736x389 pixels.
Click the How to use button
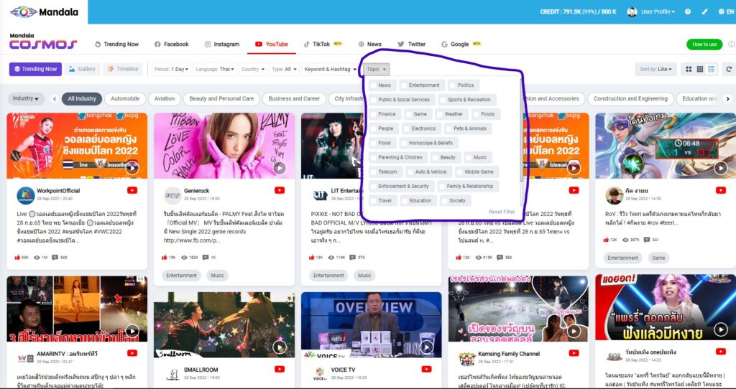click(704, 44)
